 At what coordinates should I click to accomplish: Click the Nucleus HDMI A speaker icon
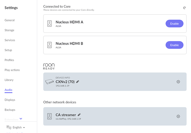click(50, 23)
